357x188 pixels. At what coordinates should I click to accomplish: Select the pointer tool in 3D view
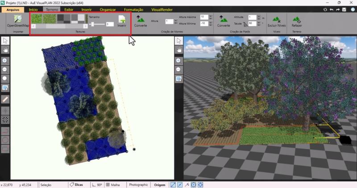tap(178, 41)
